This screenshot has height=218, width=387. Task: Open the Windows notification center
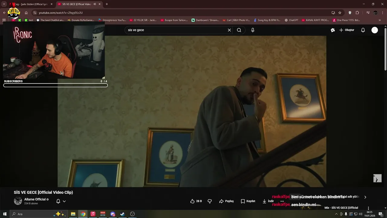381,214
